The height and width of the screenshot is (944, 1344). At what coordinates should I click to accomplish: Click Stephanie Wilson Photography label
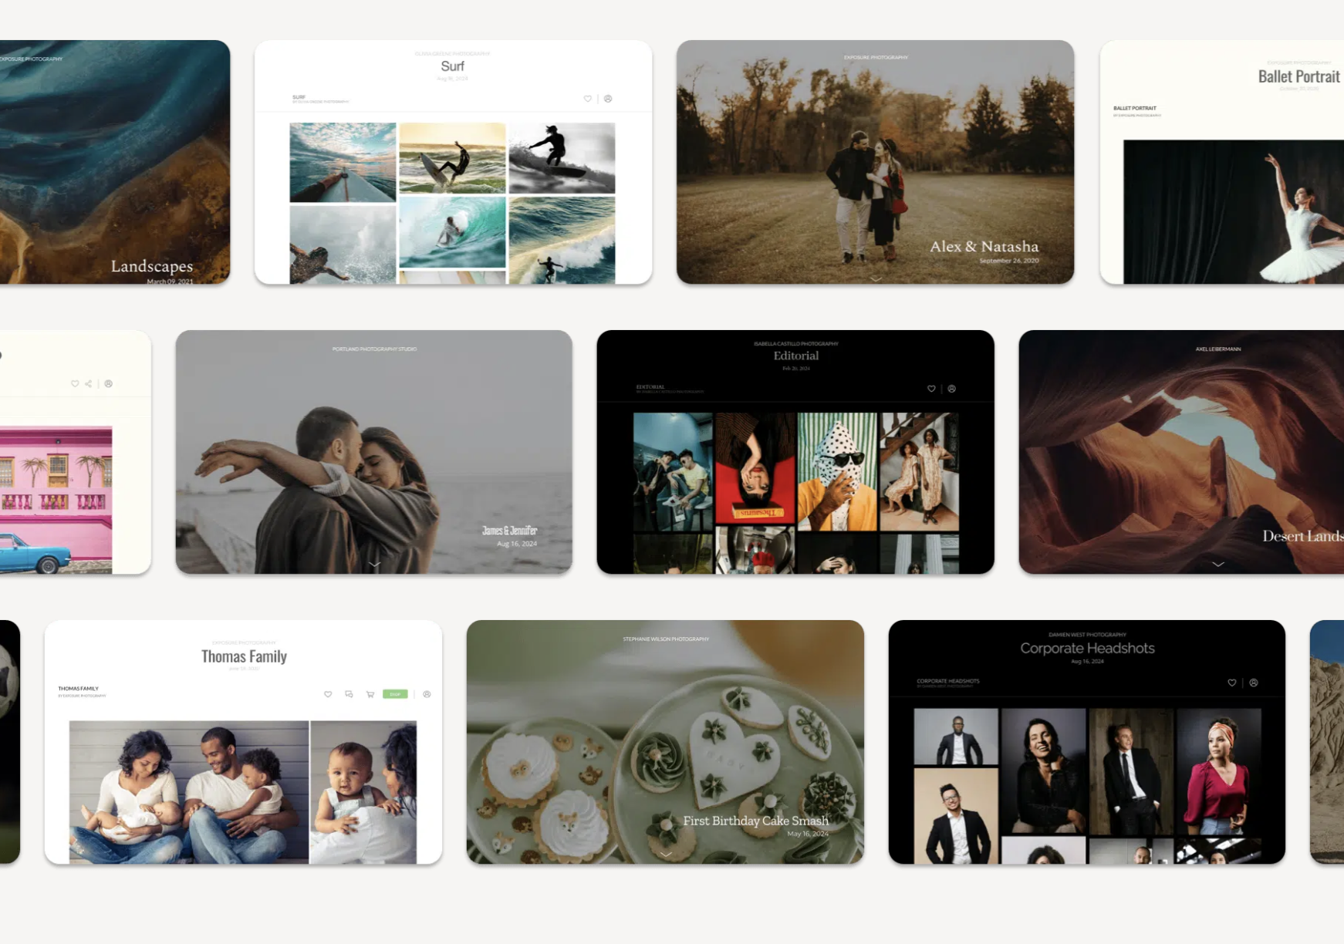(666, 639)
